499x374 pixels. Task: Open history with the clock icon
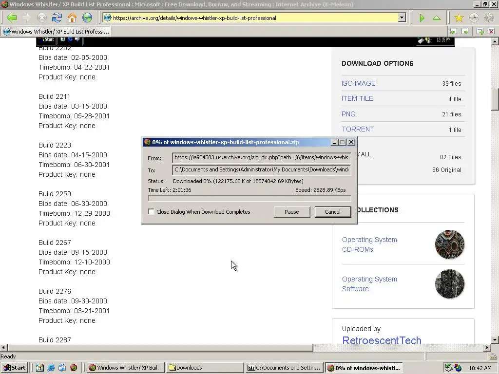[x=474, y=18]
